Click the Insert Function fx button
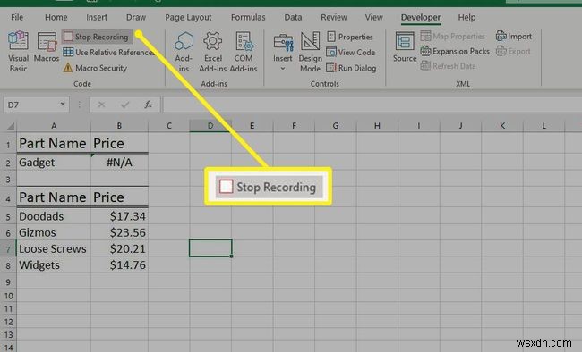The image size is (582, 352). coord(148,105)
